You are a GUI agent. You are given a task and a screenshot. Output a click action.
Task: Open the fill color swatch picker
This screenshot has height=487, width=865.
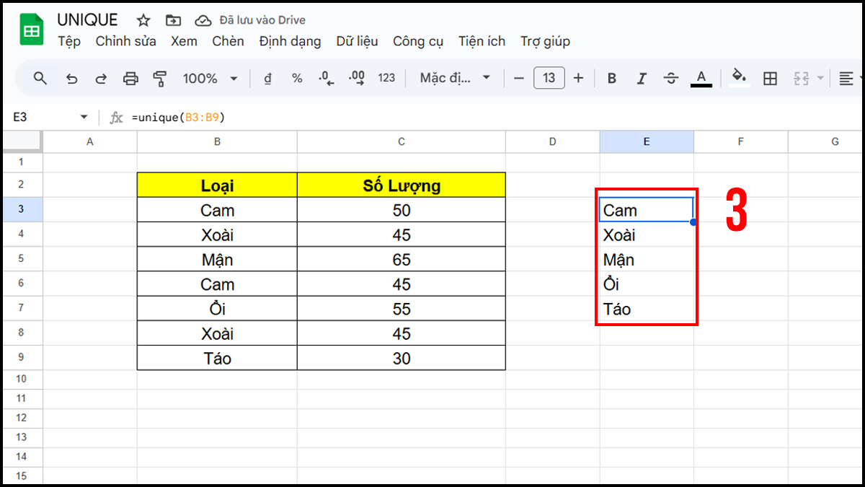click(739, 78)
